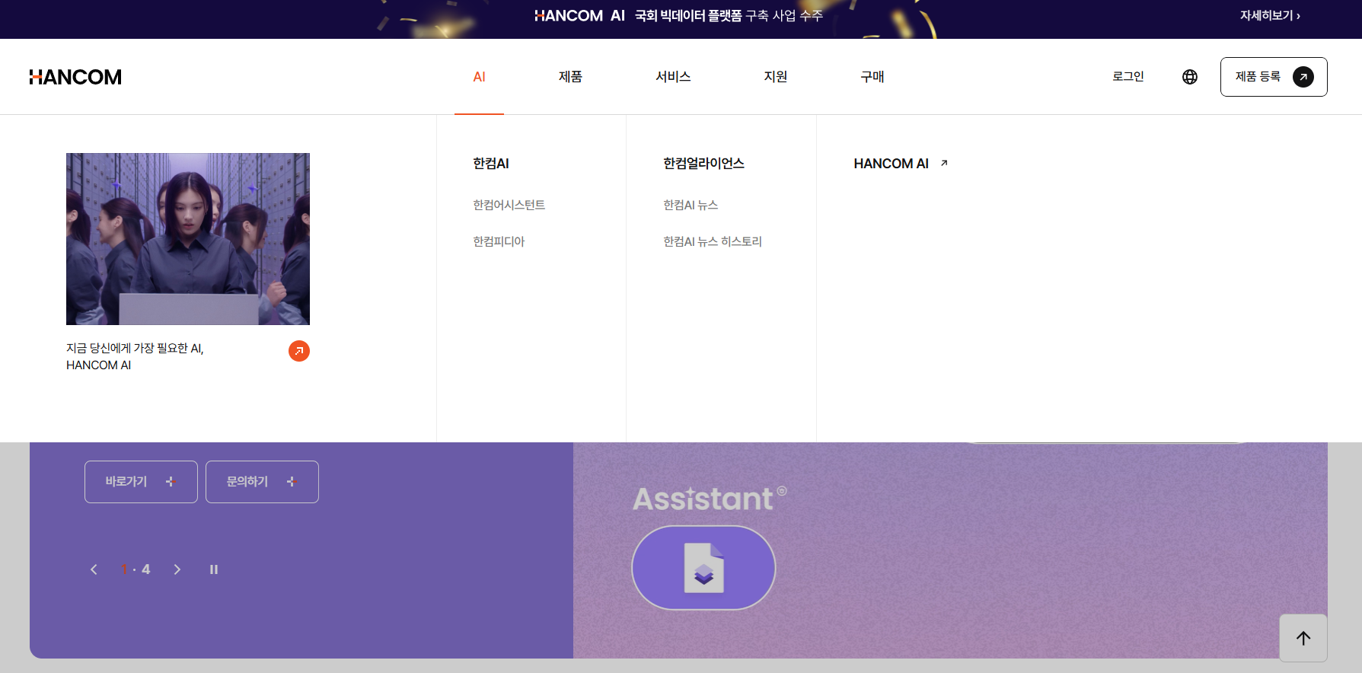This screenshot has width=1362, height=673.
Task: Open the 지원 menu
Action: [x=776, y=77]
